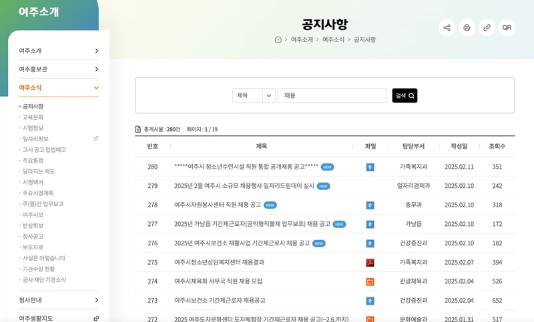
Task: Open 공사·재단·기관소식 in the sidebar
Action: (x=44, y=280)
